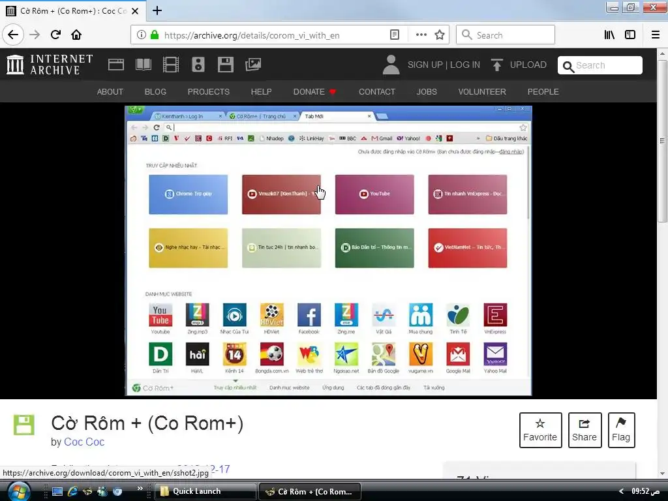This screenshot has width=668, height=501.
Task: Click Show Desktop taskbar icon
Action: 57,491
